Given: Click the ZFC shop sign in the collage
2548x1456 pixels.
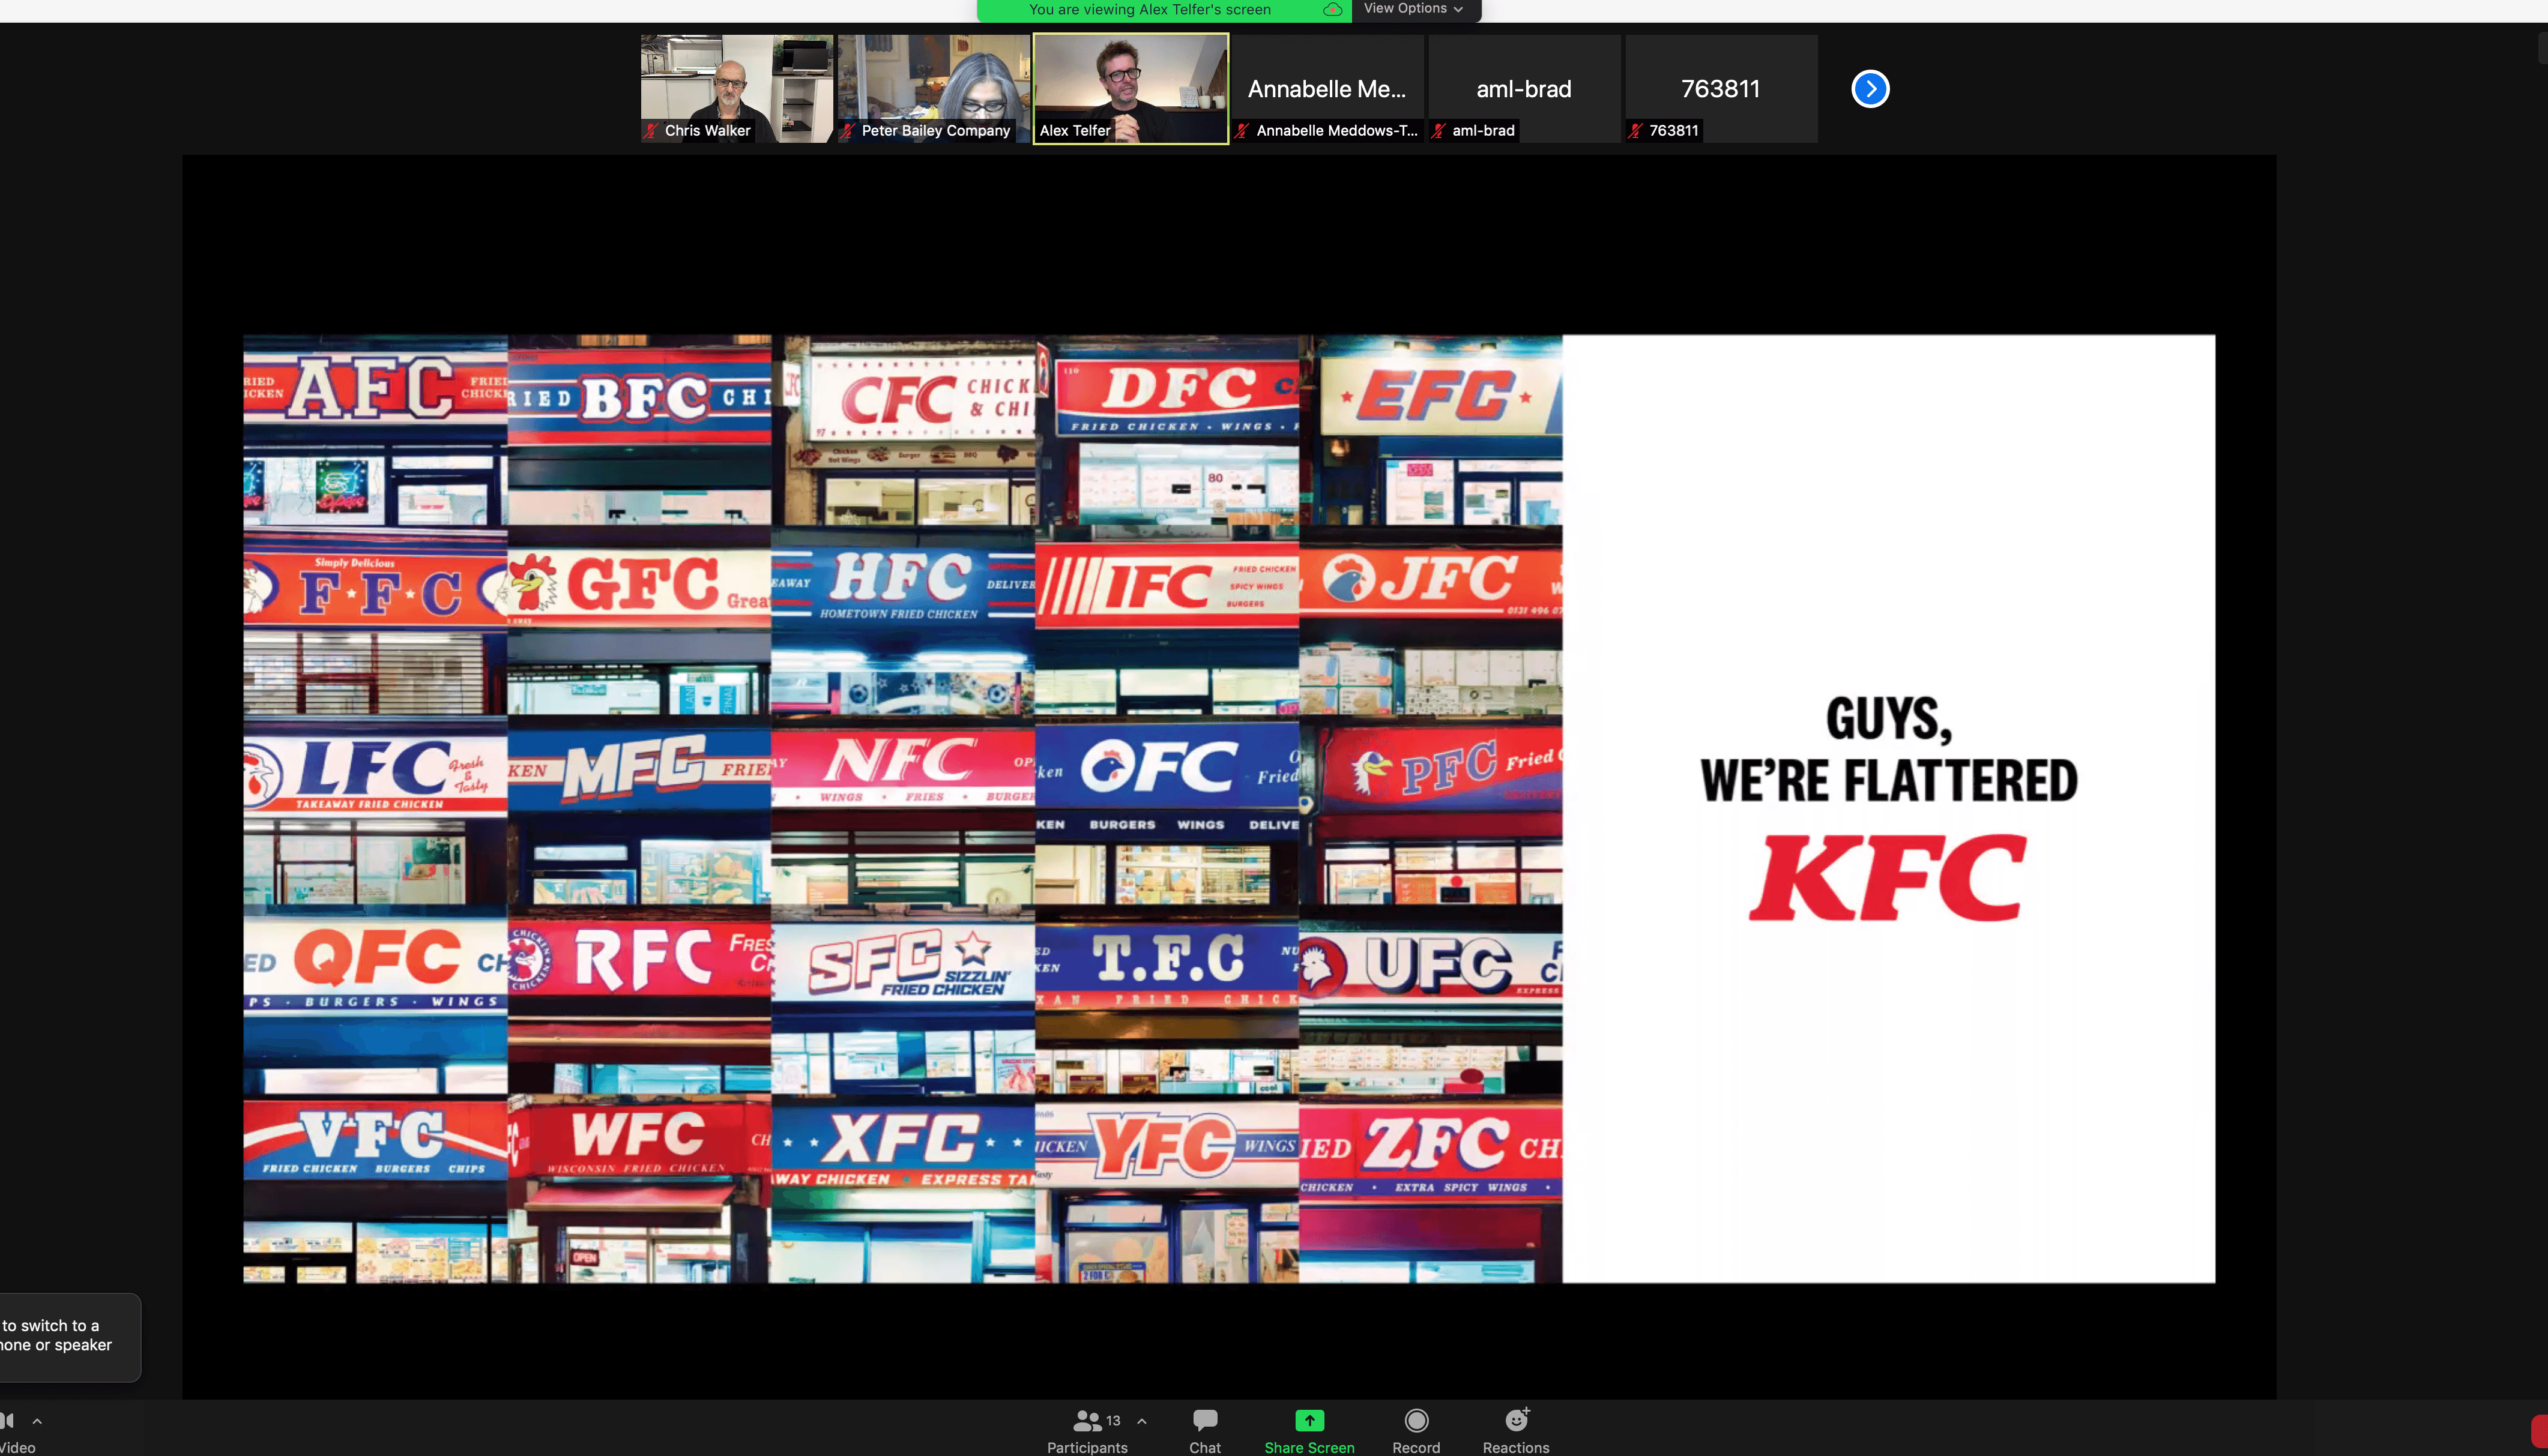Looking at the screenshot, I should (1431, 1150).
